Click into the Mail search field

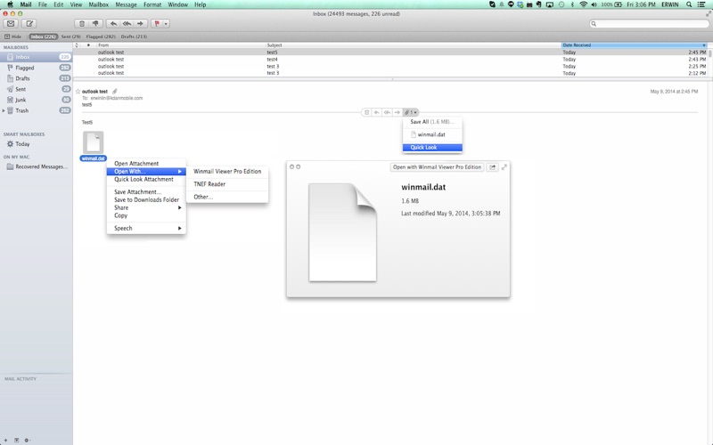[651, 24]
